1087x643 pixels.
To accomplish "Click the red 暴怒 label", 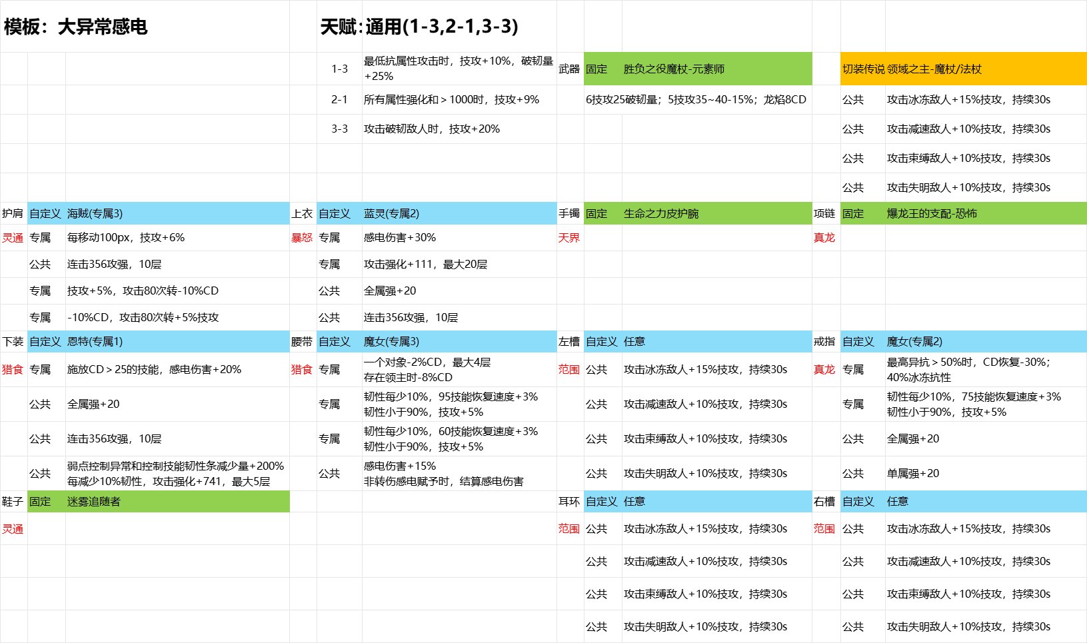I will pyautogui.click(x=303, y=237).
